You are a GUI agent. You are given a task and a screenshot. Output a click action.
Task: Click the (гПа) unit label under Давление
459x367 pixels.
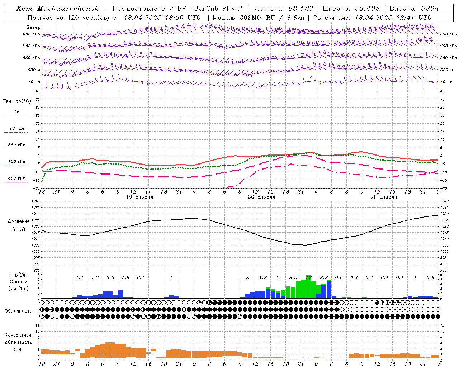pos(19,230)
